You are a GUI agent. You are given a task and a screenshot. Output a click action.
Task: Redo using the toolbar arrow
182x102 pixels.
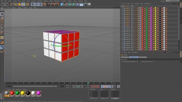pyautogui.click(x=7, y=5)
